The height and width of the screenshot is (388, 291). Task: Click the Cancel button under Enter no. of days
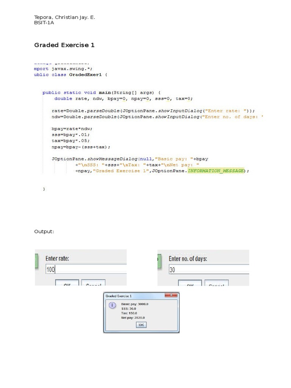click(x=216, y=283)
